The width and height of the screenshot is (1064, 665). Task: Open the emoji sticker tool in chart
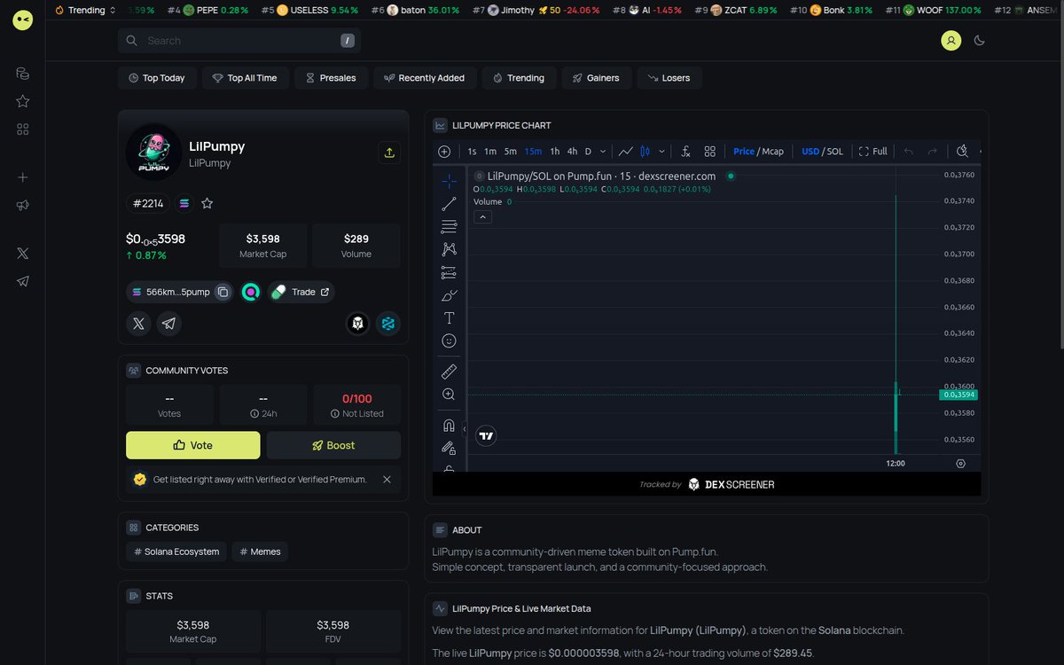449,341
